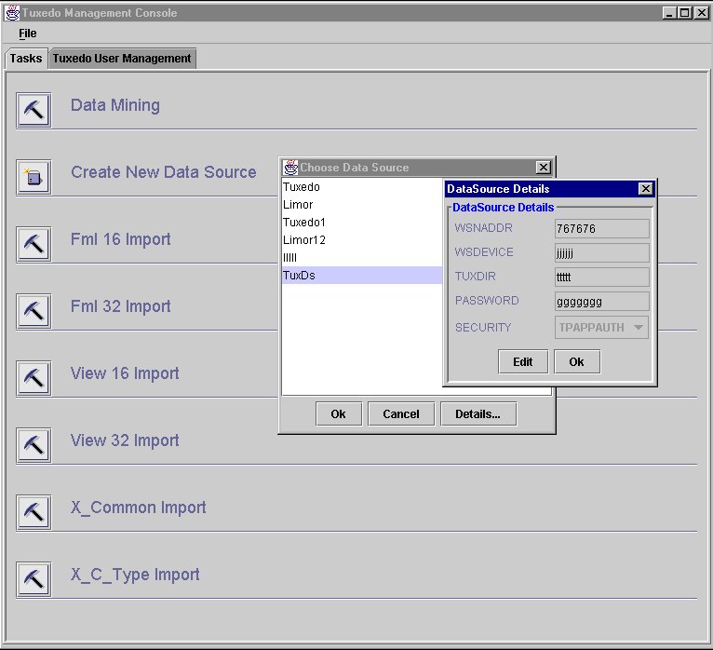Click the View 16 Import label
The height and width of the screenshot is (650, 713).
point(125,373)
